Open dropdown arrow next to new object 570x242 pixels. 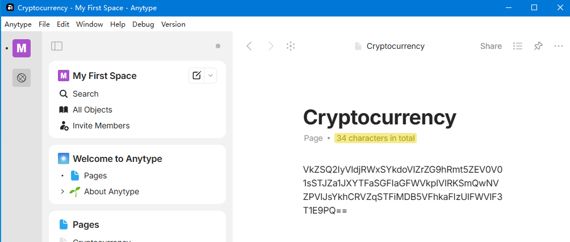click(210, 76)
